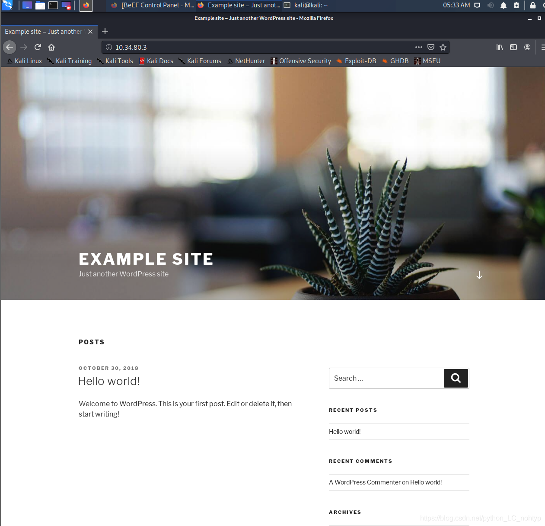Submit search with magnifier button
The height and width of the screenshot is (526, 545).
coord(456,378)
